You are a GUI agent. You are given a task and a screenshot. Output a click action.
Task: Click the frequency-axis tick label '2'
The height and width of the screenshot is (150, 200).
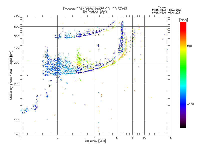click(57, 138)
